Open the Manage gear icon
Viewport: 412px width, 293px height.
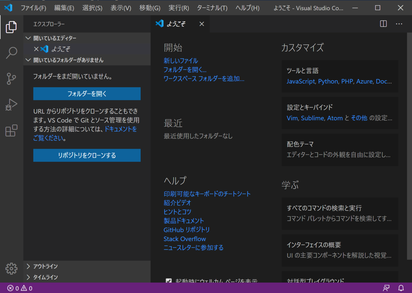click(x=11, y=268)
